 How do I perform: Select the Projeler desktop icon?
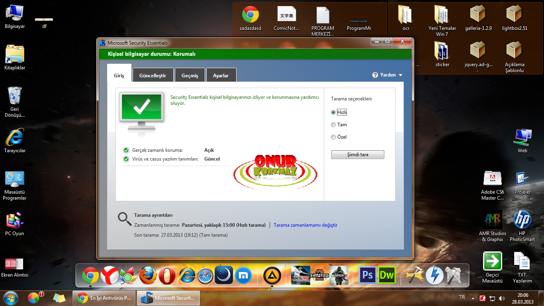[522, 183]
